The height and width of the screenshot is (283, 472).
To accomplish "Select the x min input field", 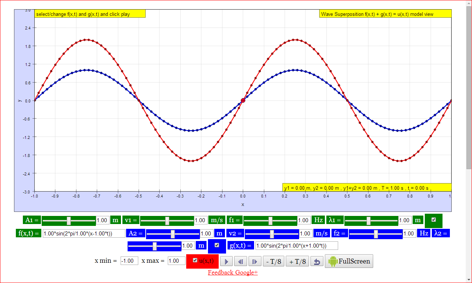I will pyautogui.click(x=129, y=261).
